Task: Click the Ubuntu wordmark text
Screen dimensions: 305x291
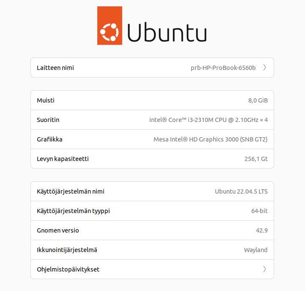Action: pos(167,32)
